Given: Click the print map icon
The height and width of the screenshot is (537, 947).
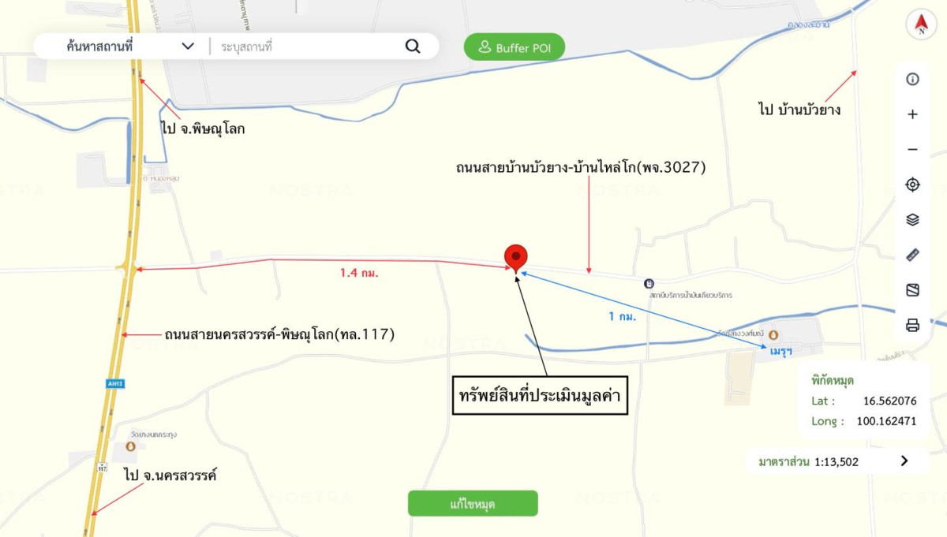Looking at the screenshot, I should pyautogui.click(x=913, y=325).
